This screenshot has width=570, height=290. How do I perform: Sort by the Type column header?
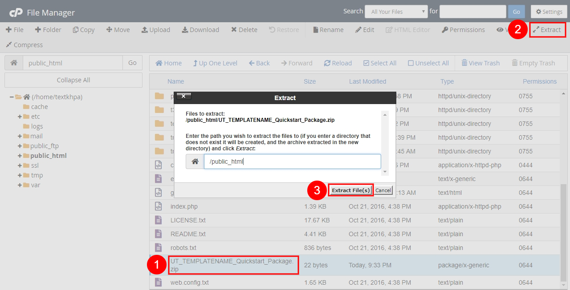[x=447, y=81]
